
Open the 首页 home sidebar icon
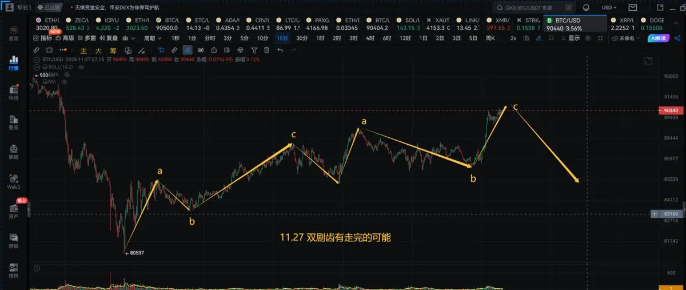13,33
